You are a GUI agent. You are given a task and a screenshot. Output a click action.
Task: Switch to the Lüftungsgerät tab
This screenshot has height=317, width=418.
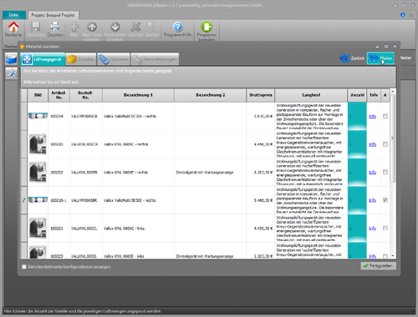[43, 59]
